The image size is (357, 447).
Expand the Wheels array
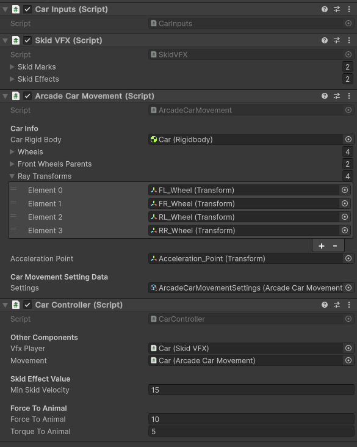pos(12,151)
